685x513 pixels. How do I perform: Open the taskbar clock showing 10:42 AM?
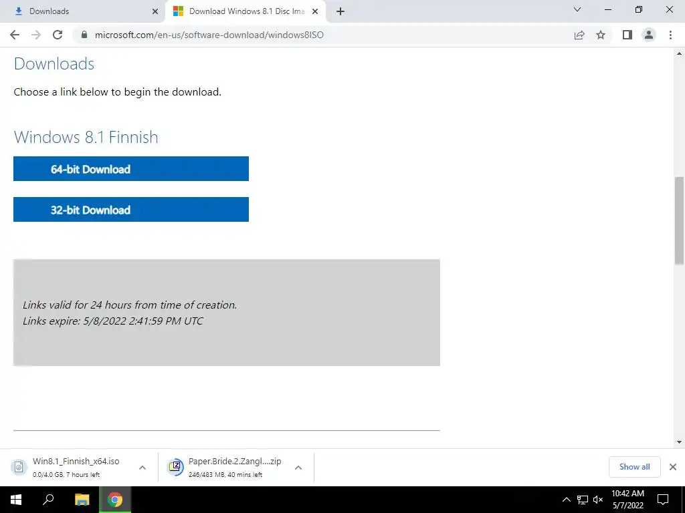pyautogui.click(x=627, y=500)
